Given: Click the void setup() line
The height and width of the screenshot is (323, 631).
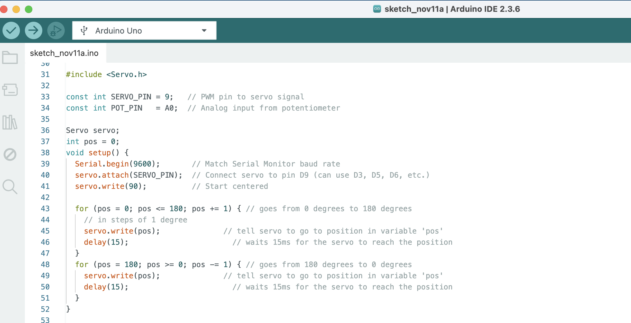Looking at the screenshot, I should [97, 153].
